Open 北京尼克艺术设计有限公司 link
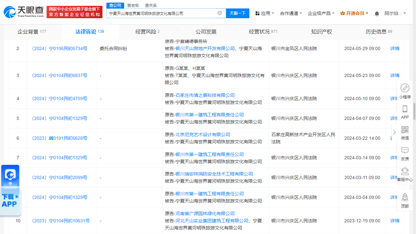This screenshot has height=234, width=416. tap(203, 135)
